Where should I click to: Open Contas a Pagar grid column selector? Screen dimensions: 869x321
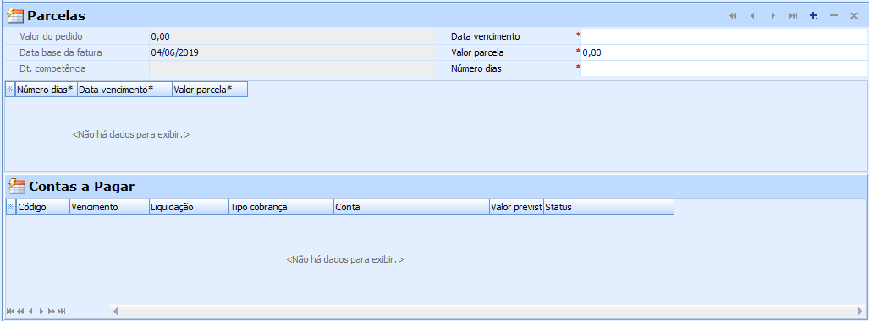click(x=10, y=207)
